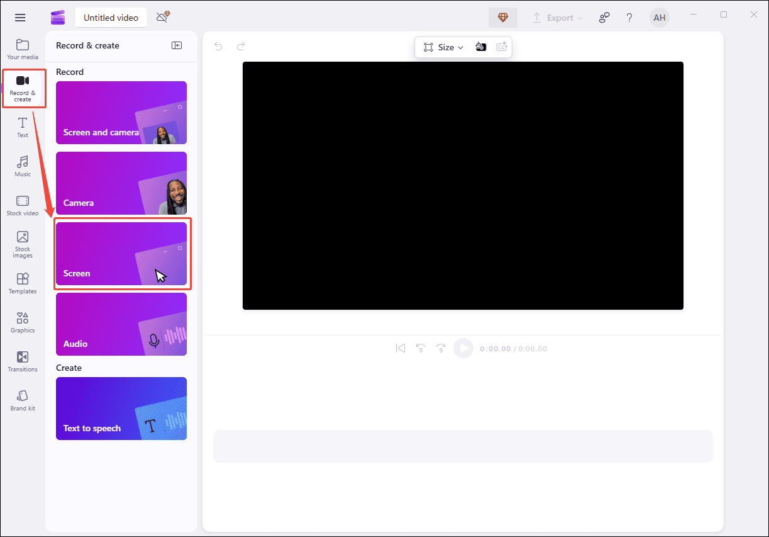Rename the project in the Untitled video field
769x537 pixels.
111,18
